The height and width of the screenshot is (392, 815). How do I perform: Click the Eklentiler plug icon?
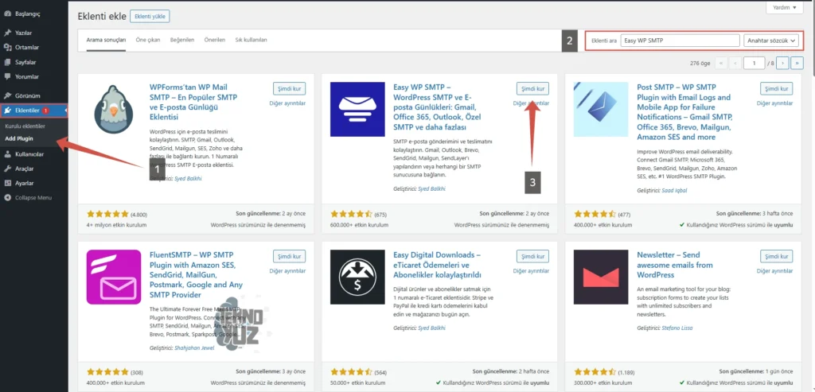(7, 111)
